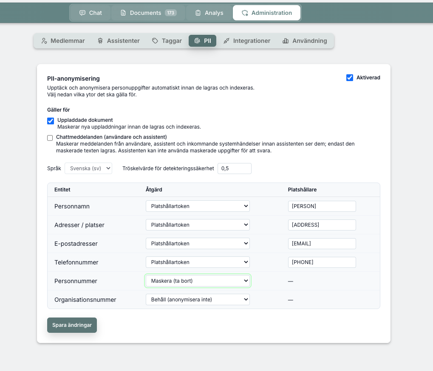Open the Documents tab

pyautogui.click(x=149, y=13)
